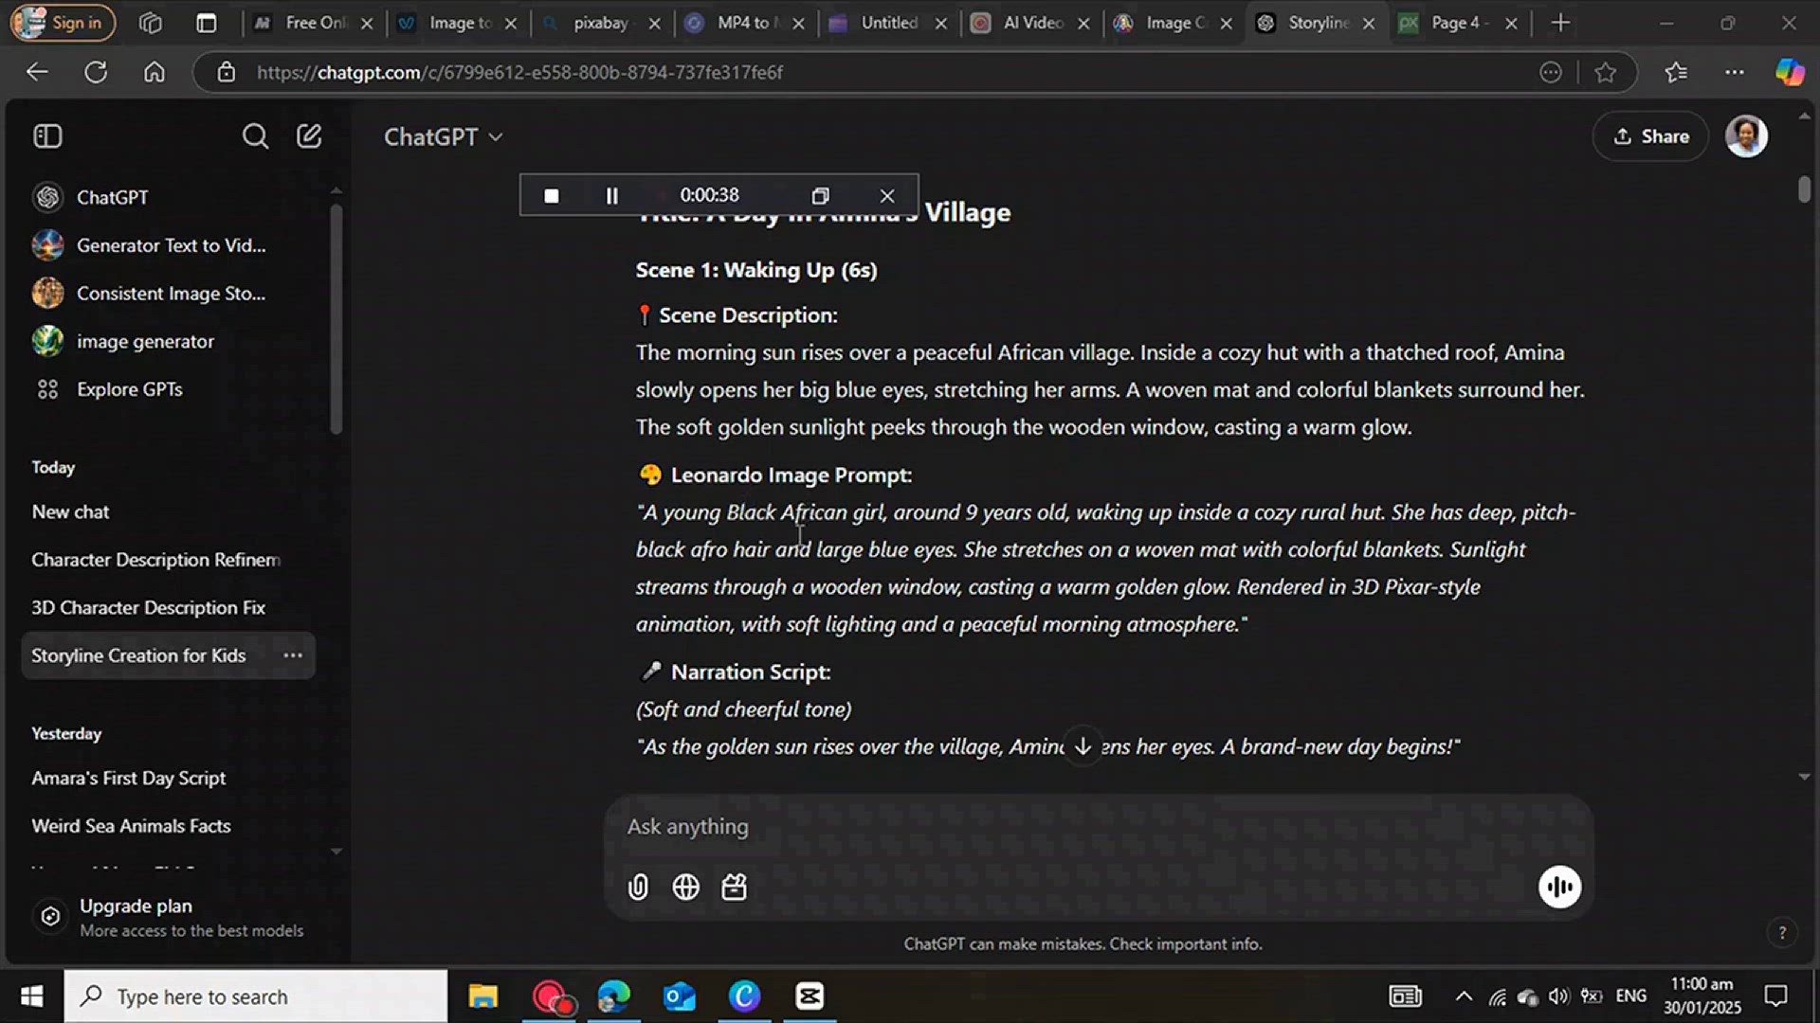Open the tools icon beside globe

coord(735,888)
